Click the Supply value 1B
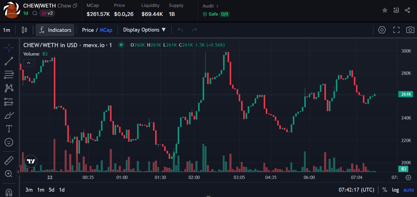Image resolution: width=417 pixels, height=197 pixels. pos(172,14)
